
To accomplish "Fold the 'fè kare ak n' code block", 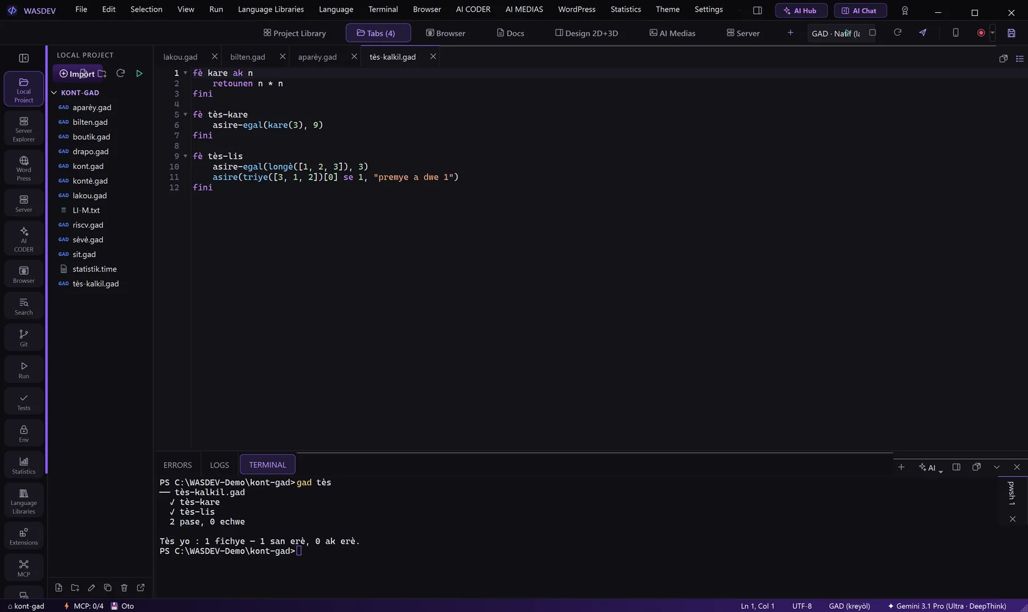I will (185, 73).
